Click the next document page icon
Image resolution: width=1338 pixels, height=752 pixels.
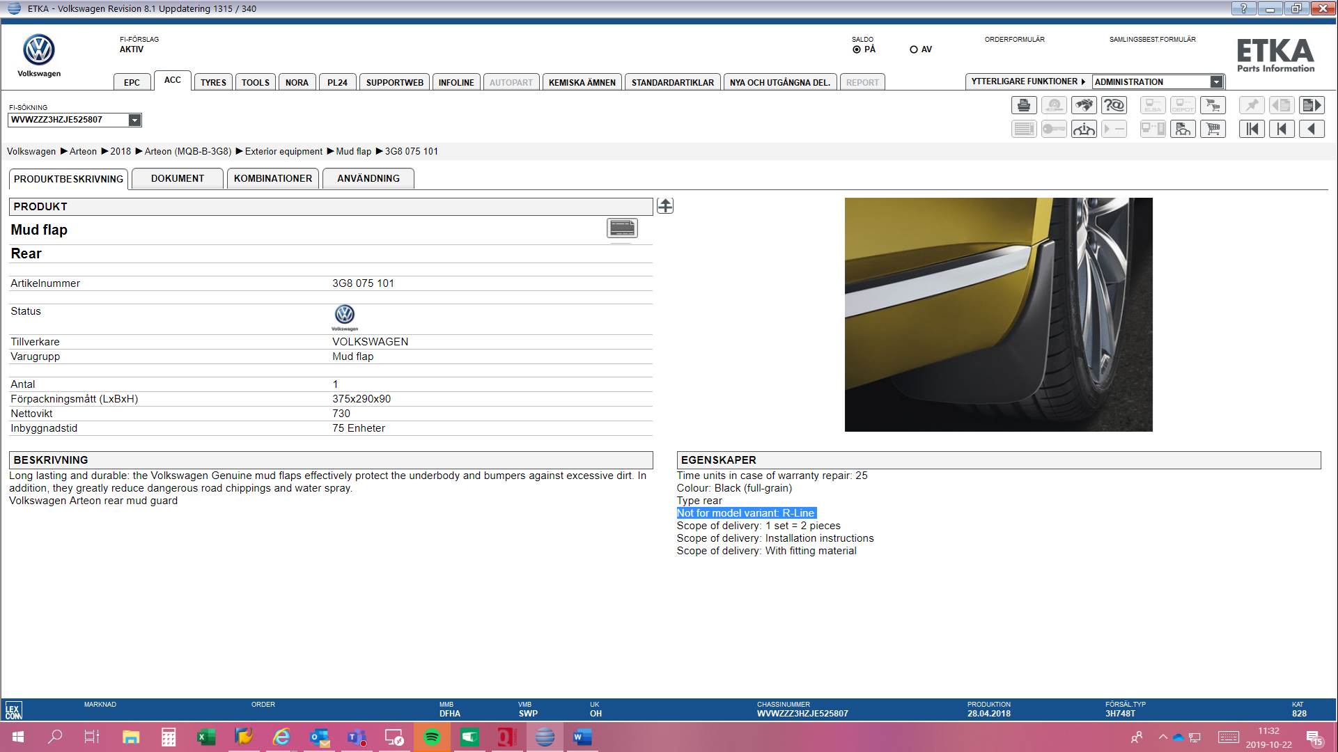(1312, 106)
